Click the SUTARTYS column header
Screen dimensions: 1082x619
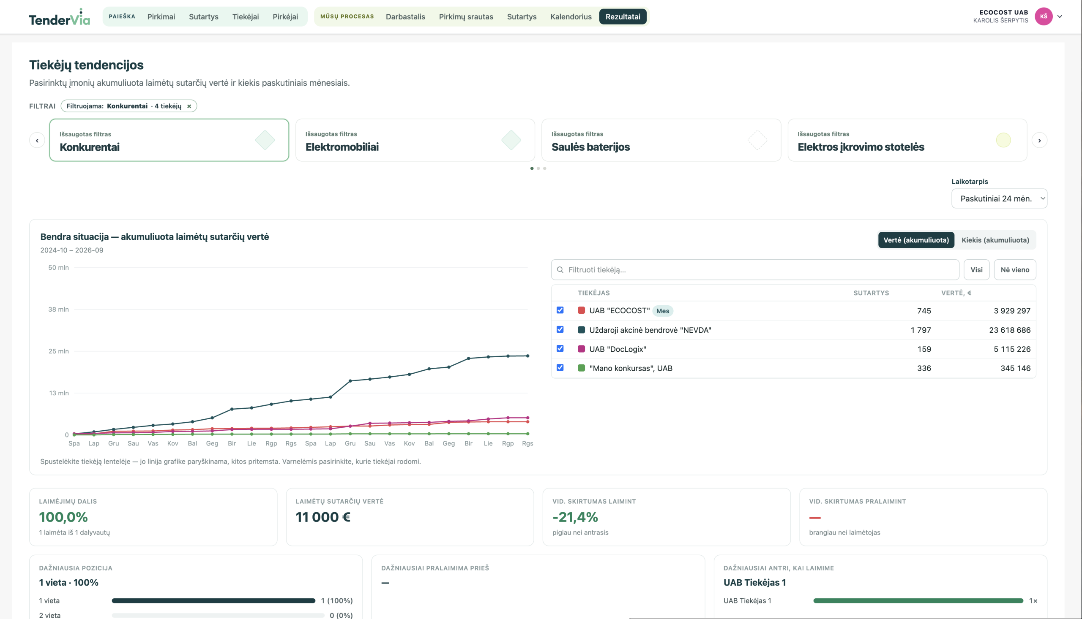[x=871, y=293]
